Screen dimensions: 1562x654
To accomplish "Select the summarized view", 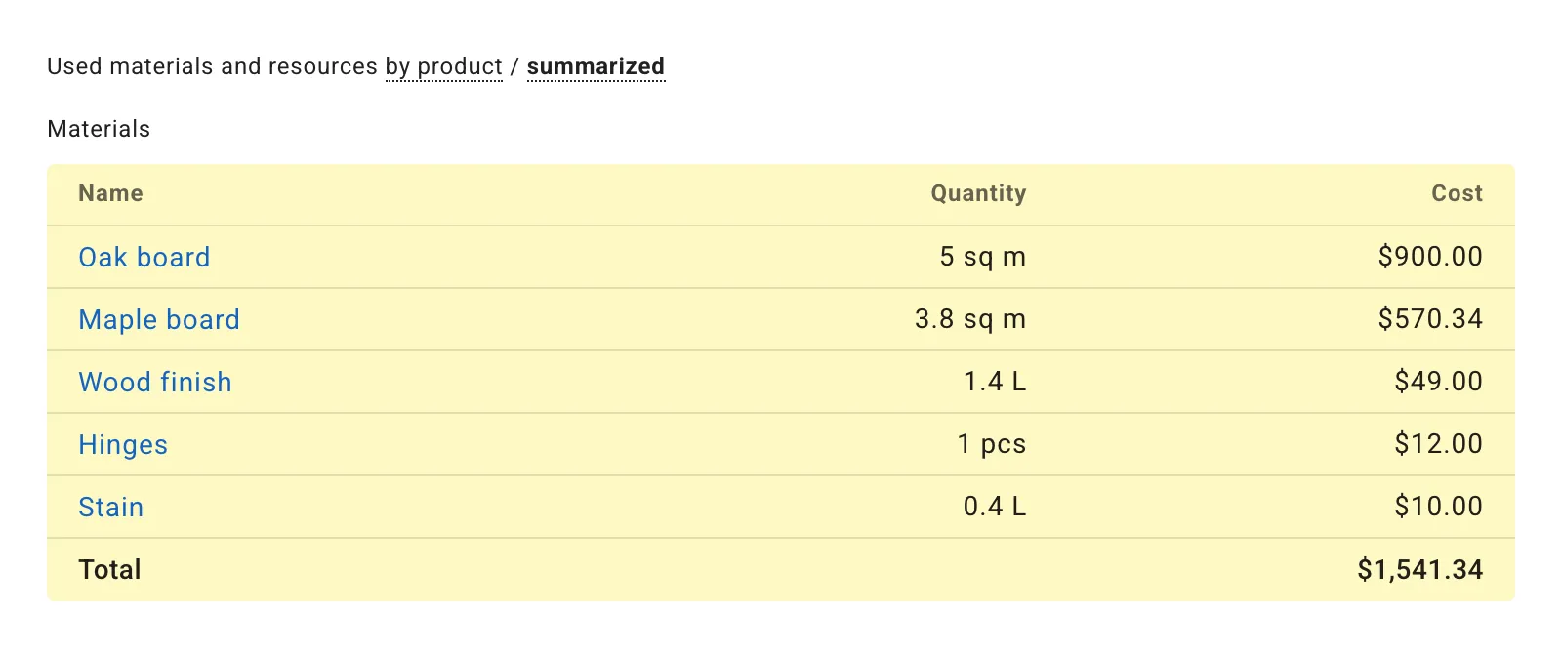I will (x=596, y=66).
